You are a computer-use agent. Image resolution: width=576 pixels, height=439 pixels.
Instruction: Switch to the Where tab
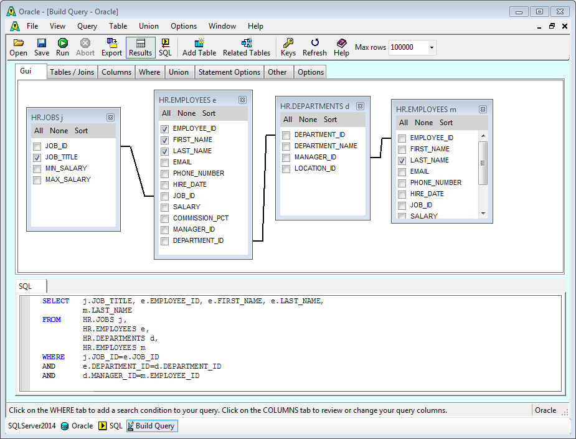[x=149, y=72]
